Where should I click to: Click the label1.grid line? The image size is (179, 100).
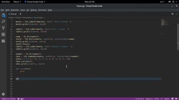(31, 32)
